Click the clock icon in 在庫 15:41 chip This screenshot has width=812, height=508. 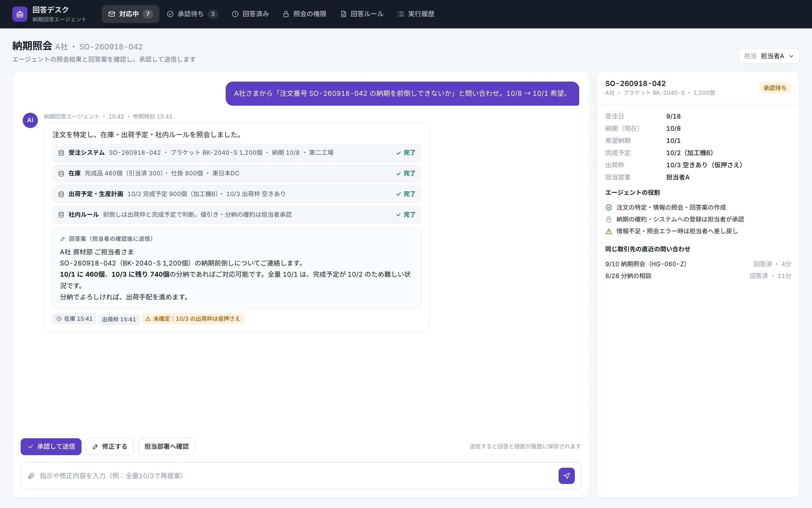[x=59, y=319]
